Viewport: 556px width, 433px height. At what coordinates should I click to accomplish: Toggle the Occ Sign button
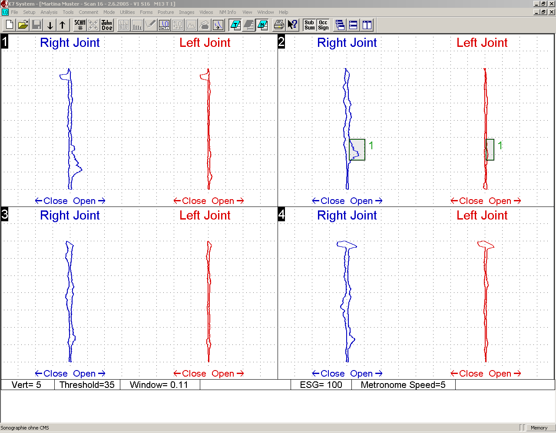(323, 25)
